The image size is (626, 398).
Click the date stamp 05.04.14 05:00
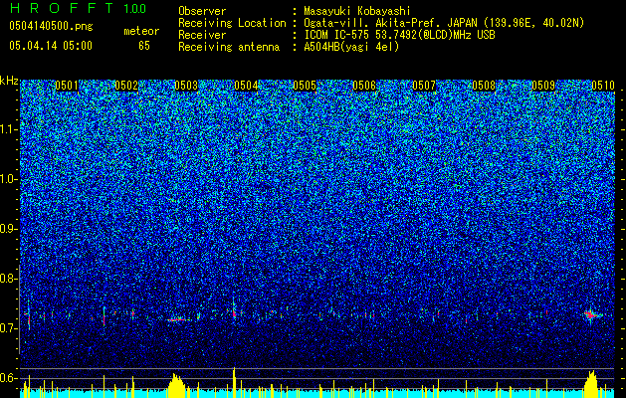pyautogui.click(x=51, y=46)
